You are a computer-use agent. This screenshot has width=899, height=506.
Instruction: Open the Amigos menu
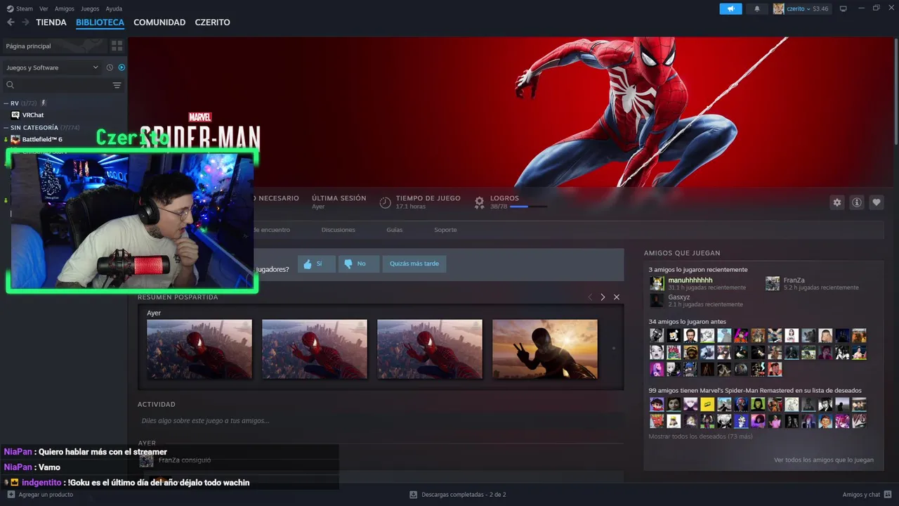pyautogui.click(x=64, y=8)
